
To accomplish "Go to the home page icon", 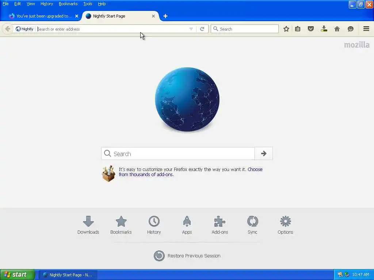I will (x=337, y=29).
